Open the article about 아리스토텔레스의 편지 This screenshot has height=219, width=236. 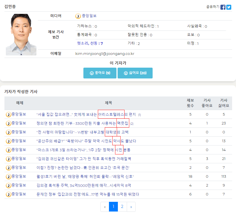86,114
